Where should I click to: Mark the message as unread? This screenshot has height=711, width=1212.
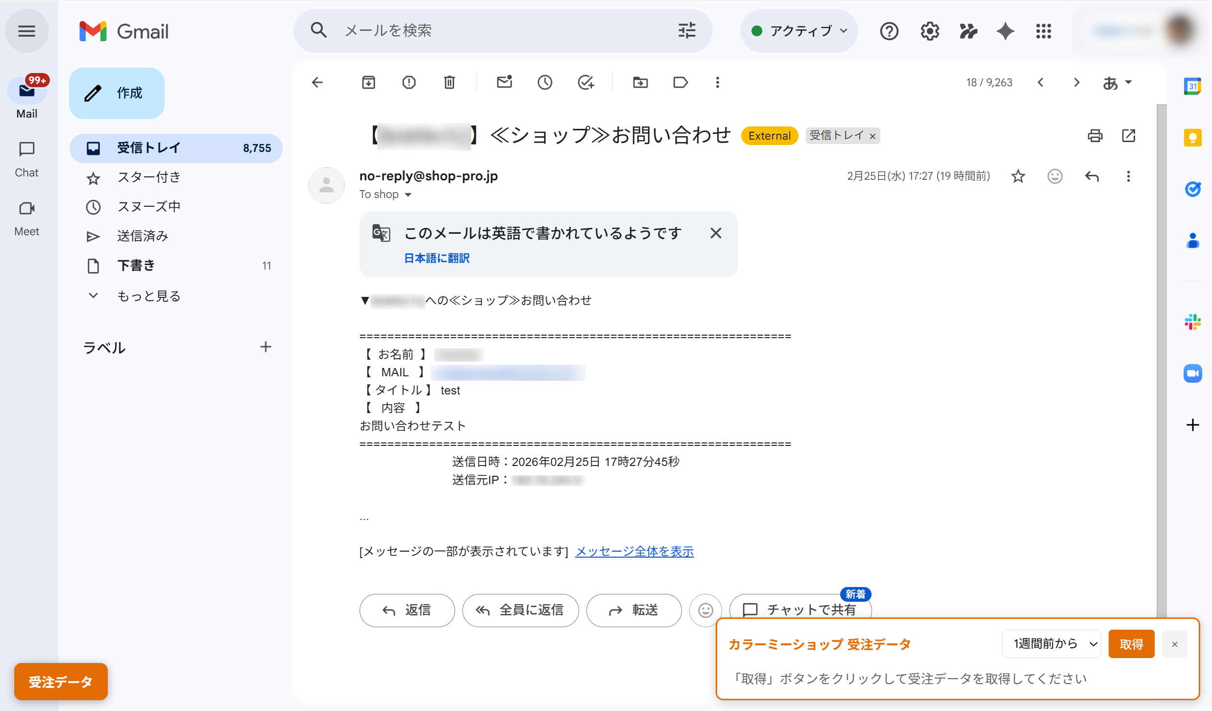(x=504, y=82)
